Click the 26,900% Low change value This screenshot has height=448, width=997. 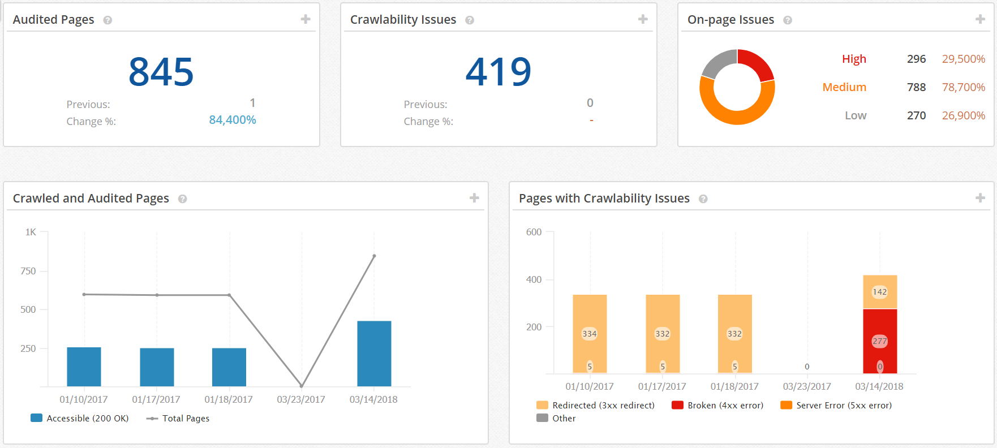(964, 115)
